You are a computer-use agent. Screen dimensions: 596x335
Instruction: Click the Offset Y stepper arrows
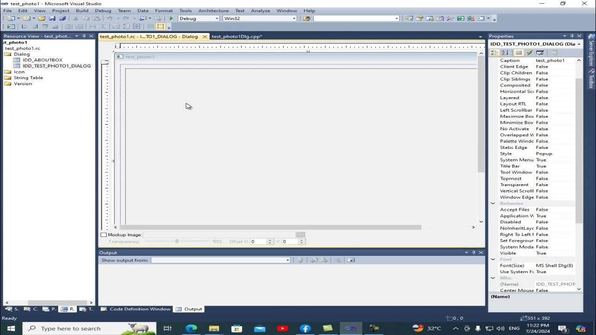(302, 241)
